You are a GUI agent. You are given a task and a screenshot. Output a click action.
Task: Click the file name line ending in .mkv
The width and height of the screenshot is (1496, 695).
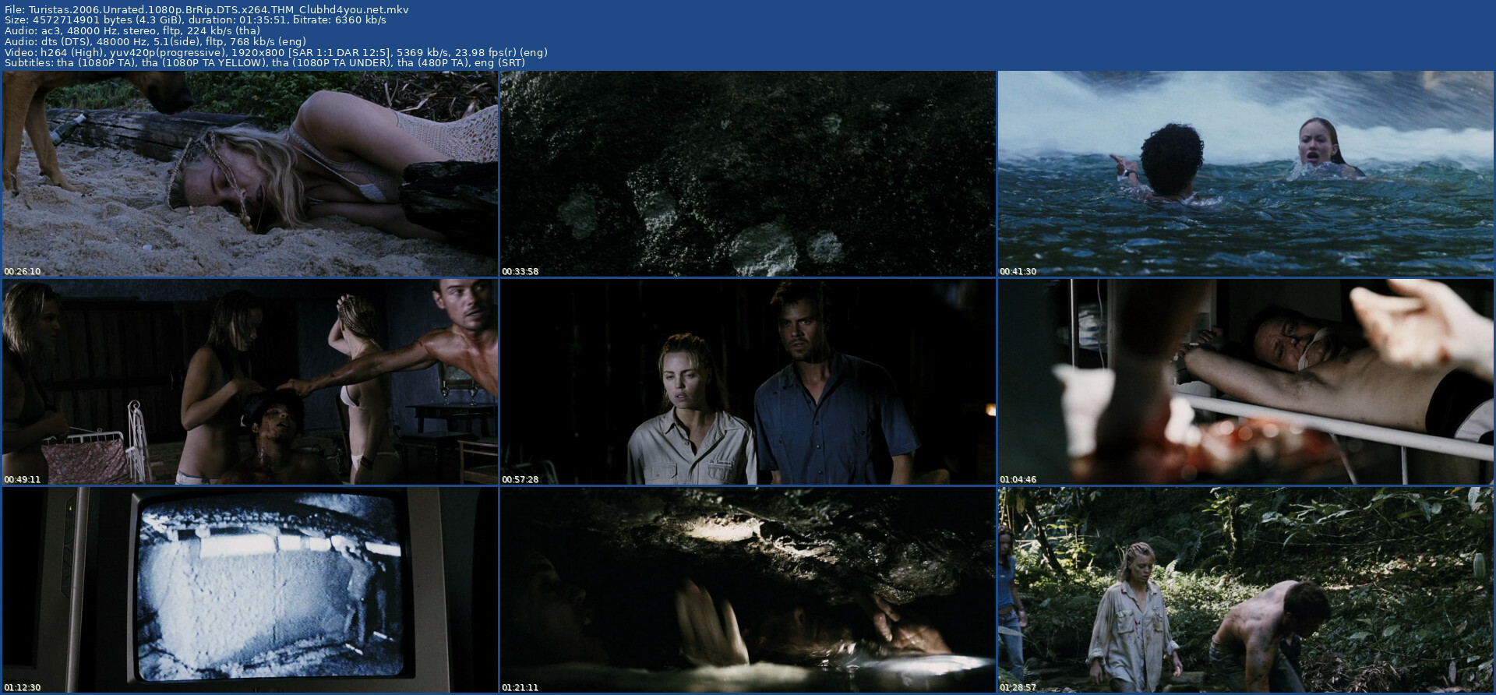click(206, 9)
